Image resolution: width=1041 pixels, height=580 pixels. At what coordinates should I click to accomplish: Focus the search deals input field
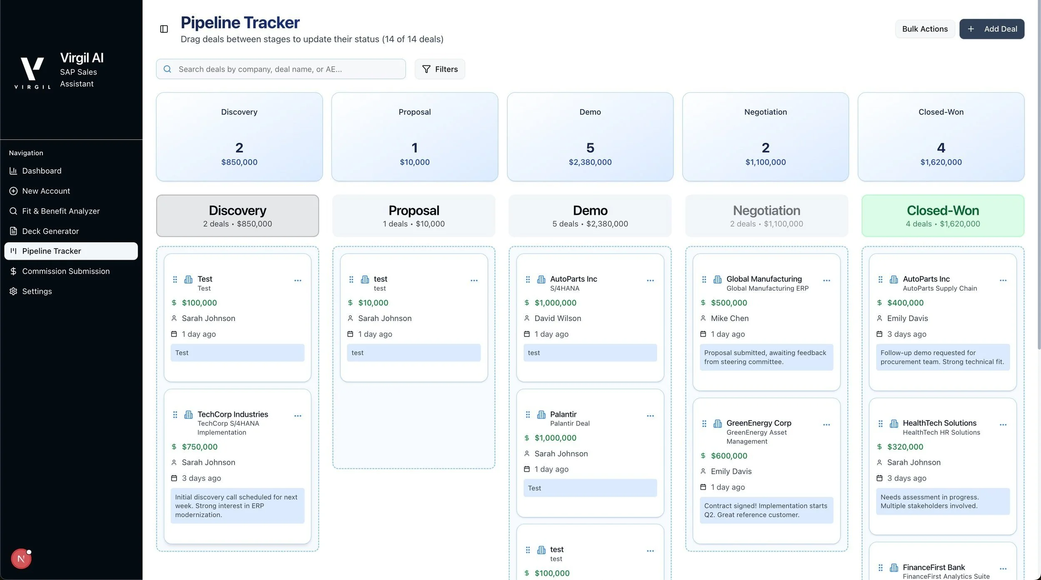tap(281, 69)
